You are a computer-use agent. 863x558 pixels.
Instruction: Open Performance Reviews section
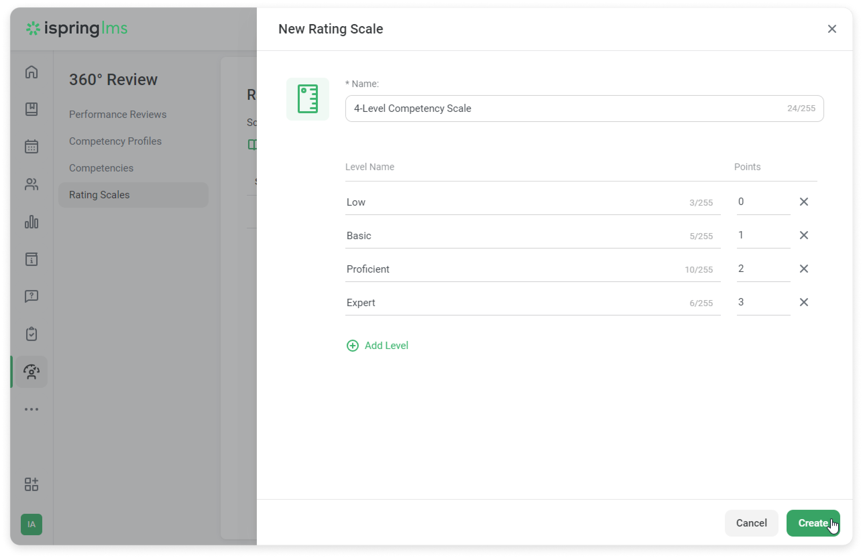117,115
